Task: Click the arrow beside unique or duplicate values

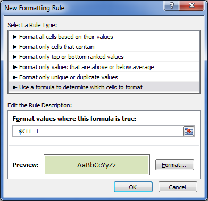Action: (x=15, y=77)
